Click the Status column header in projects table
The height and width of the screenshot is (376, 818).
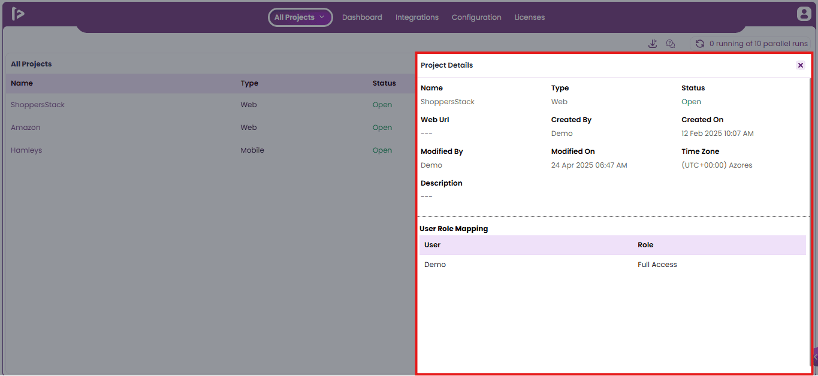384,83
